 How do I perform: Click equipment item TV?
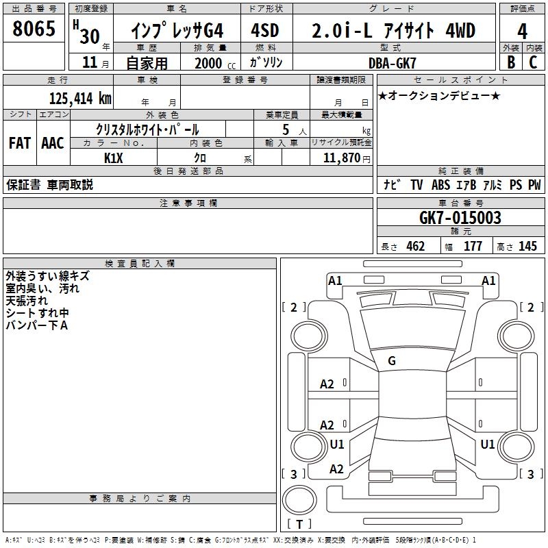416,184
